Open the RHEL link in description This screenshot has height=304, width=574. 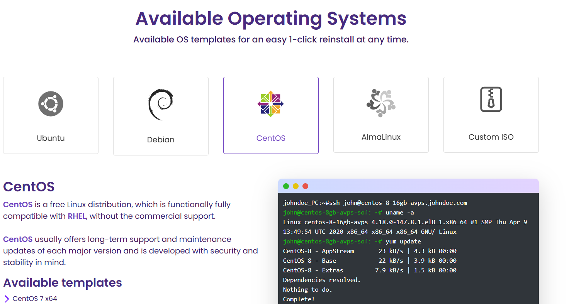76,216
